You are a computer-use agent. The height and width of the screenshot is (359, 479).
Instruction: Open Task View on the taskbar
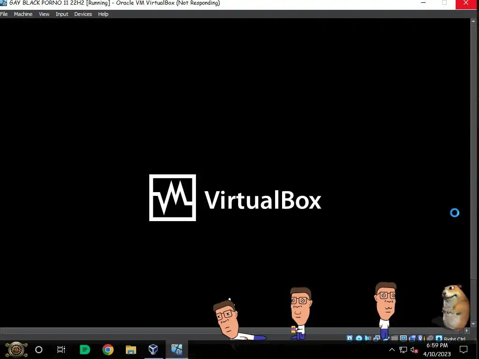coord(61,350)
